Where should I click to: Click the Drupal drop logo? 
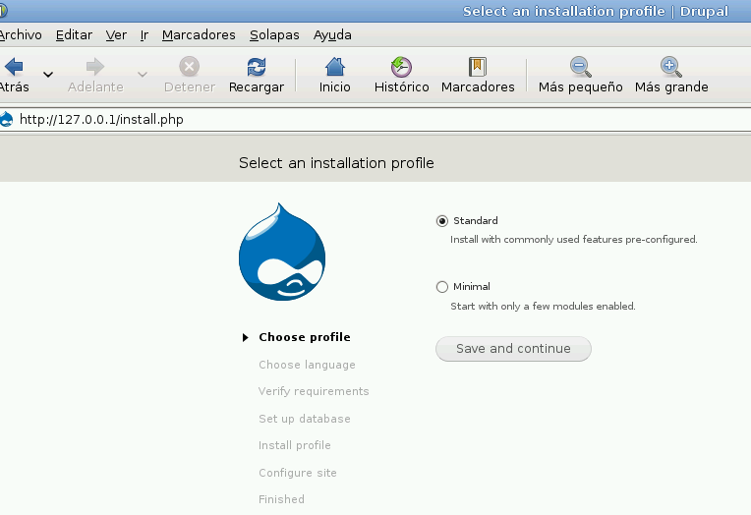282,252
